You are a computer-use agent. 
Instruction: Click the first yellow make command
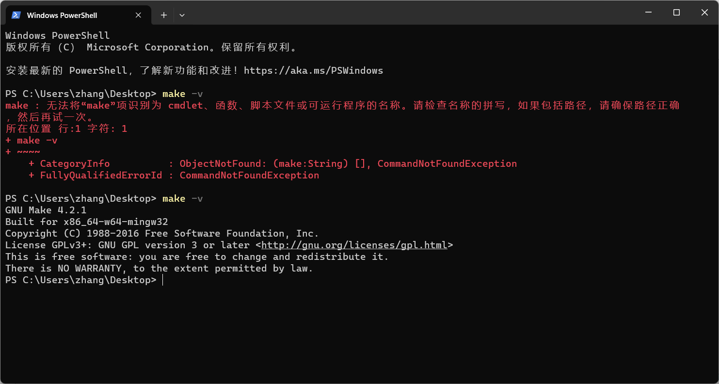point(174,94)
